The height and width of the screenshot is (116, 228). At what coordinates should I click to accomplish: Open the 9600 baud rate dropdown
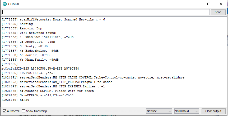coord(187,111)
